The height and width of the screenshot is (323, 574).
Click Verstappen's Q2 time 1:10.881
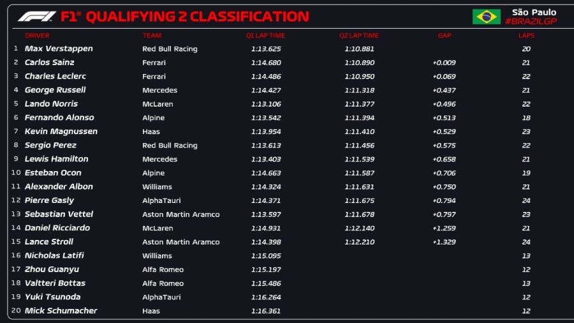click(359, 49)
